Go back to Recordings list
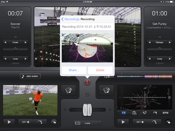 70,19
